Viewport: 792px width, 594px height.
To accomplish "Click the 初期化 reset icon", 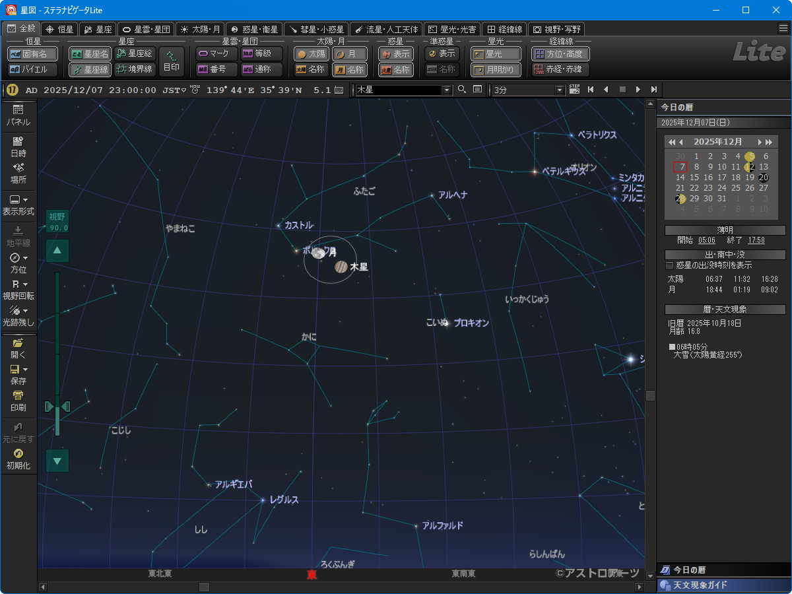I will [x=18, y=454].
